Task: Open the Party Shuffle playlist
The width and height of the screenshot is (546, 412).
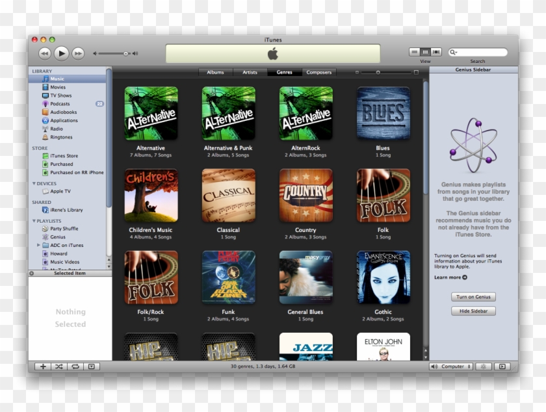Action: point(64,228)
